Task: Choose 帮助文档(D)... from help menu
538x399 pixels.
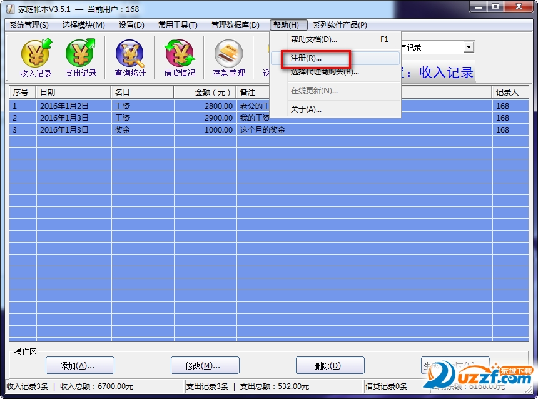Action: [x=335, y=39]
